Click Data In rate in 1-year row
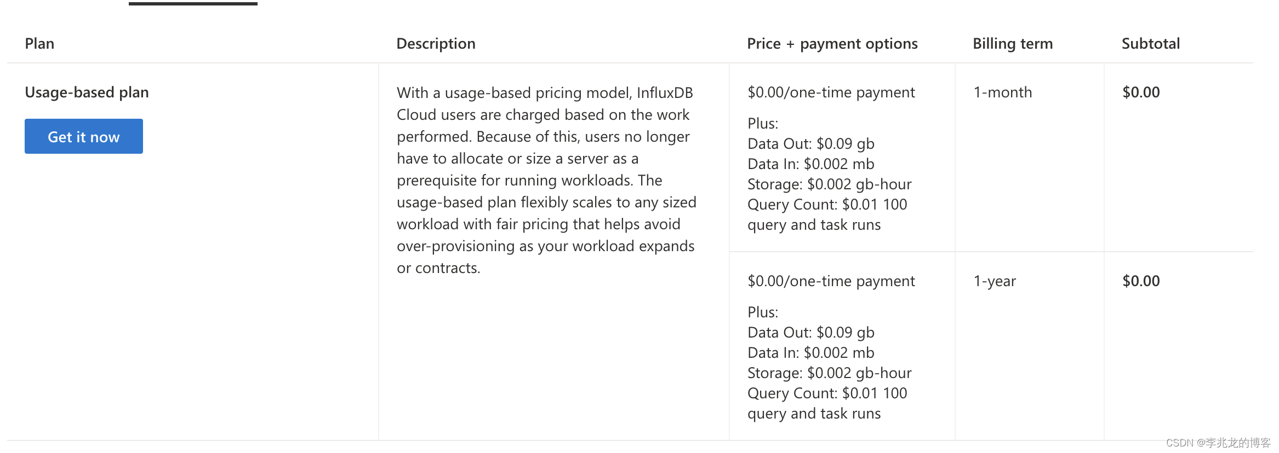The image size is (1279, 453). point(810,352)
